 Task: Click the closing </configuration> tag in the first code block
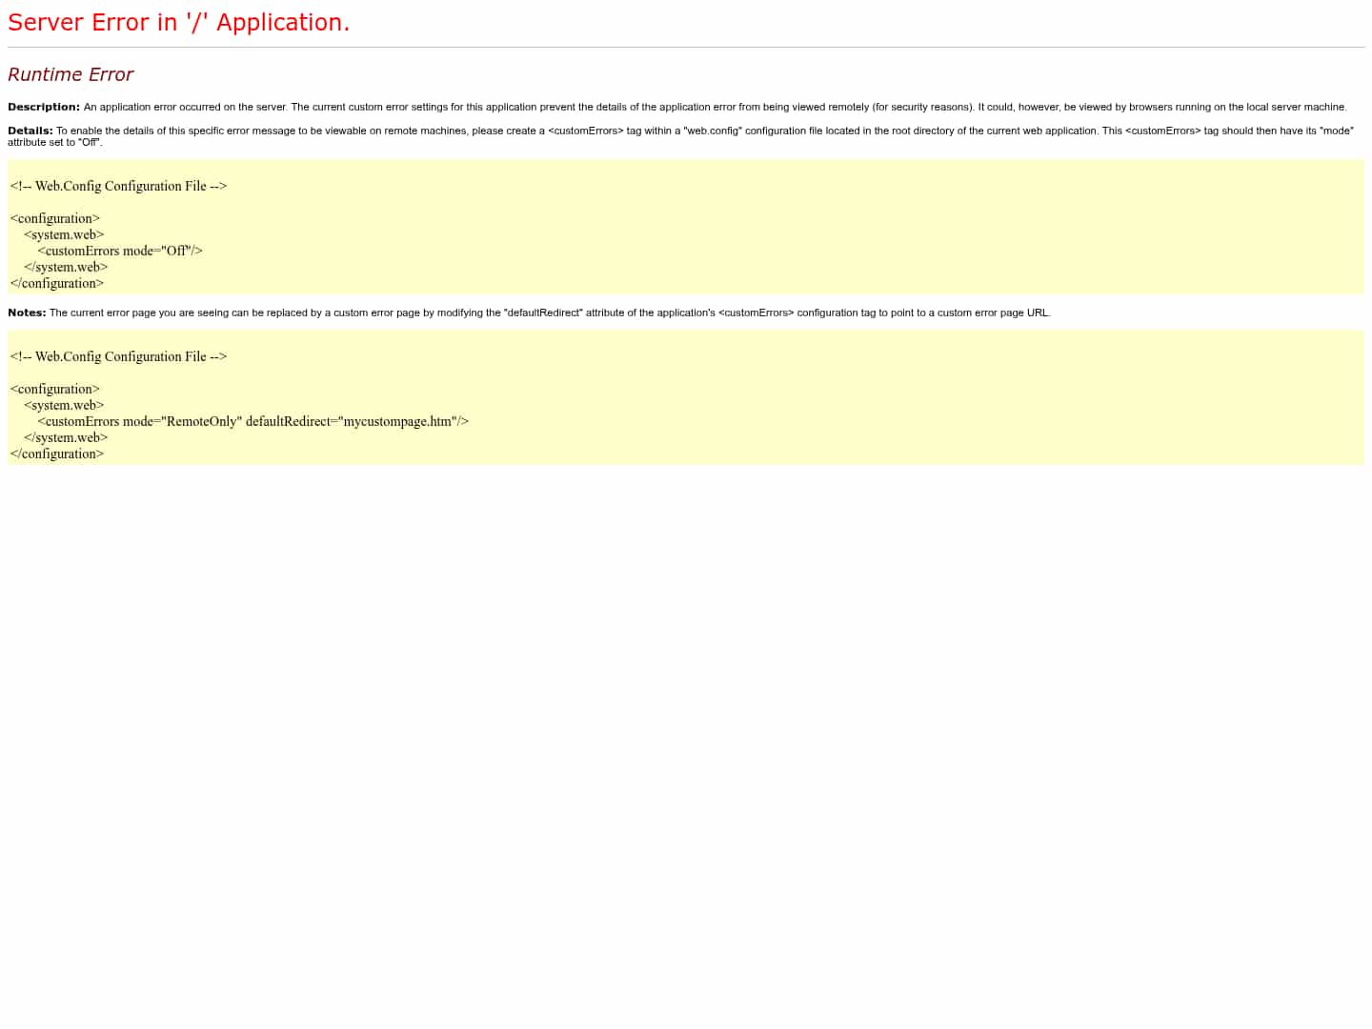click(56, 283)
